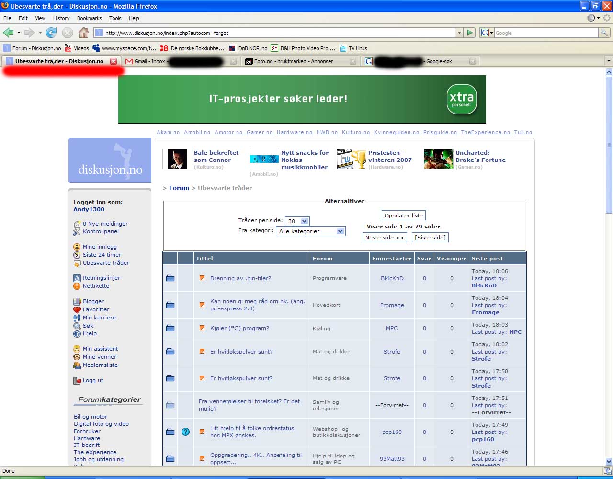The height and width of the screenshot is (479, 613).
Task: Open emnestarter profile Fromage
Action: [x=392, y=305]
